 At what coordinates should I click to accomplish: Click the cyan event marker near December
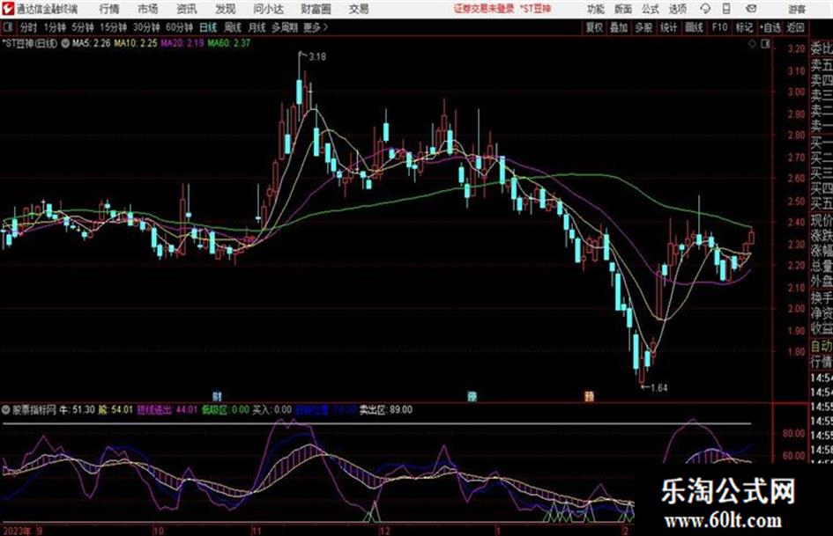472,396
